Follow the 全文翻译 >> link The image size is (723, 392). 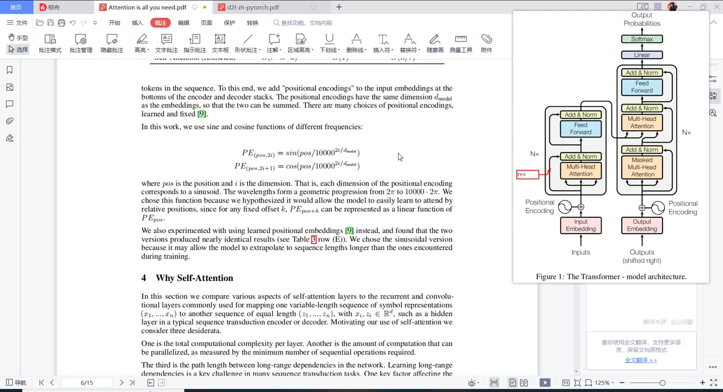pos(641,360)
